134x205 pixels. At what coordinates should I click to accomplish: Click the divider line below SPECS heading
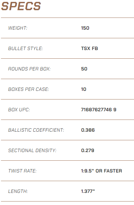point(67,18)
